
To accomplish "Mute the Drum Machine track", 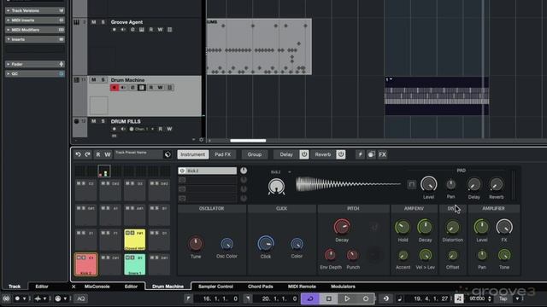I will (x=93, y=79).
